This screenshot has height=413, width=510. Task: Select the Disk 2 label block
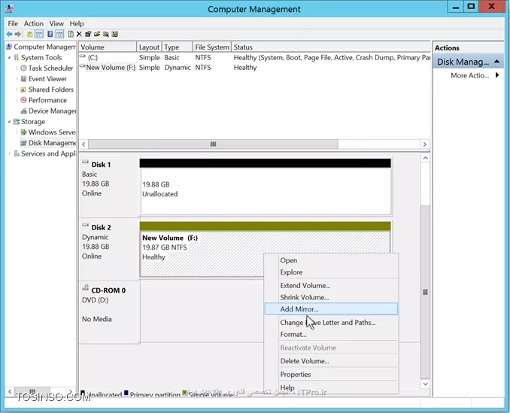tap(109, 250)
